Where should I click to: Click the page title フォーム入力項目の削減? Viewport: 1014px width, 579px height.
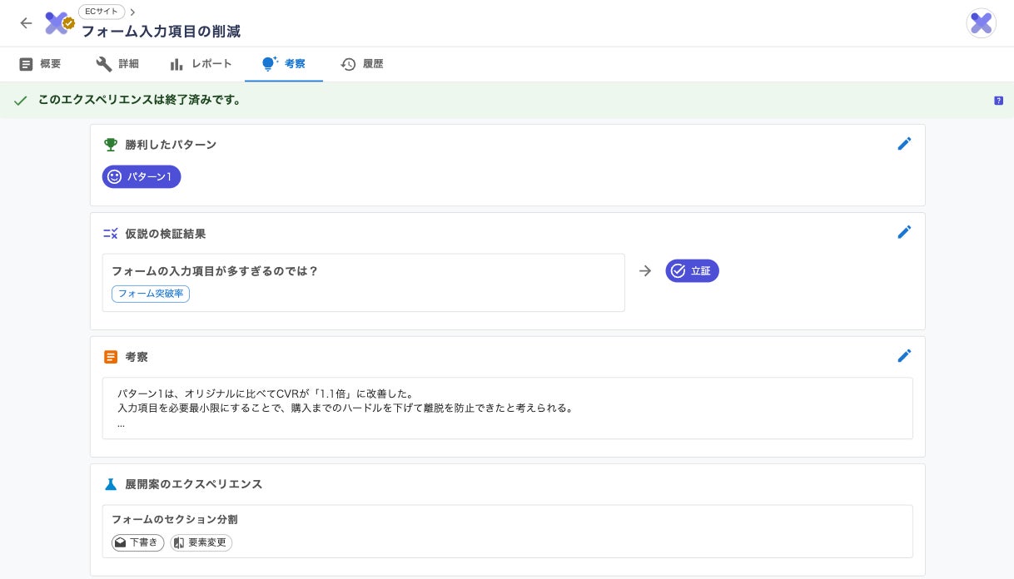pyautogui.click(x=161, y=32)
